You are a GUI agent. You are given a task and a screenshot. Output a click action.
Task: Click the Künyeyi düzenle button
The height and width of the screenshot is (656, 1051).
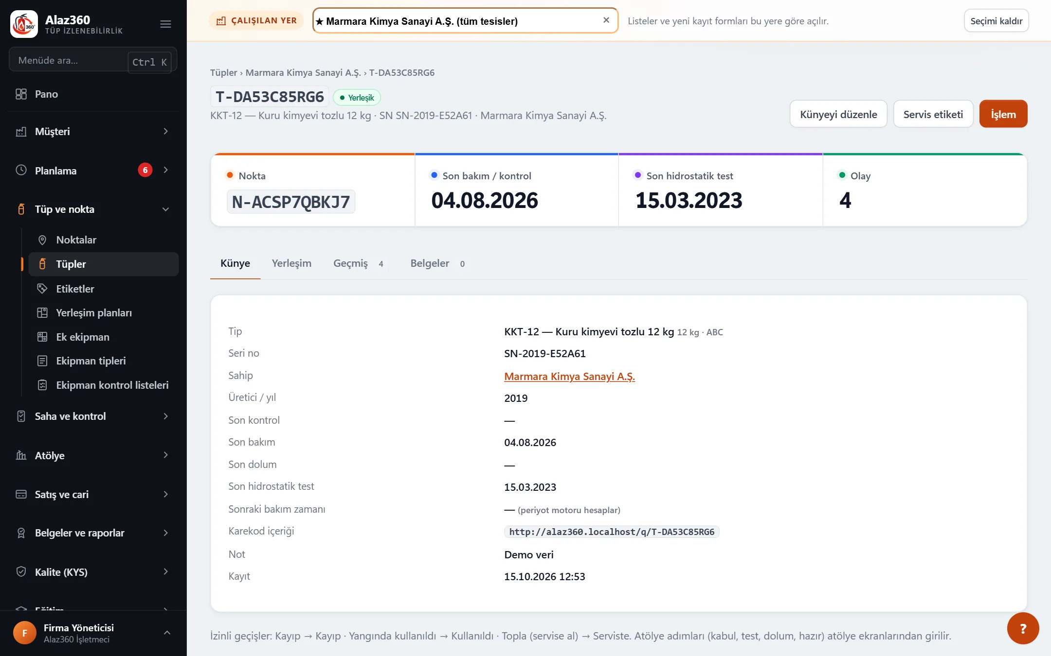[838, 114]
